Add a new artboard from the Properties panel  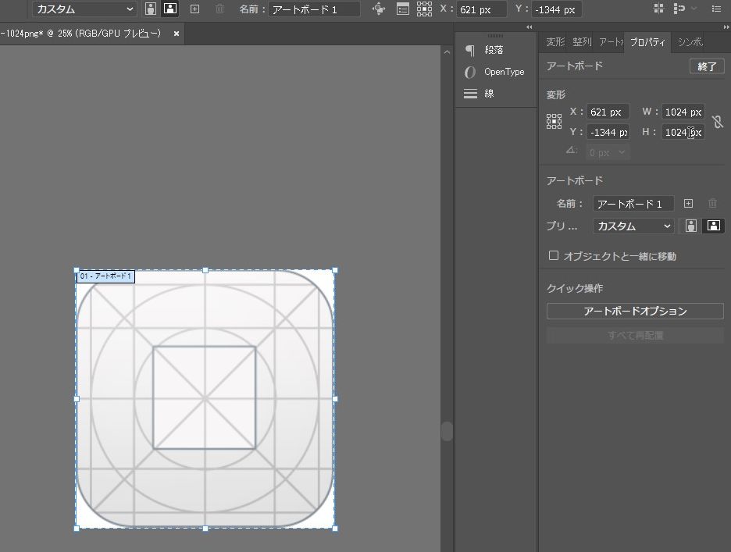pyautogui.click(x=688, y=204)
